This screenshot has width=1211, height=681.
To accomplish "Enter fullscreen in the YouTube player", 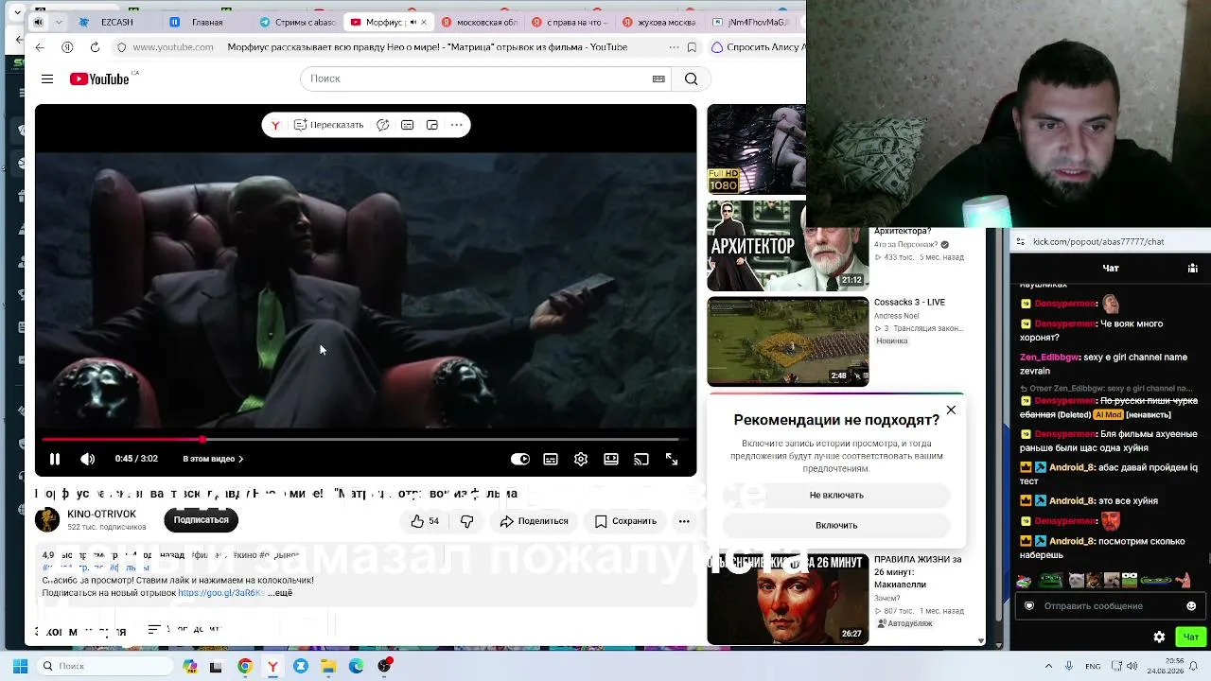I will (672, 459).
